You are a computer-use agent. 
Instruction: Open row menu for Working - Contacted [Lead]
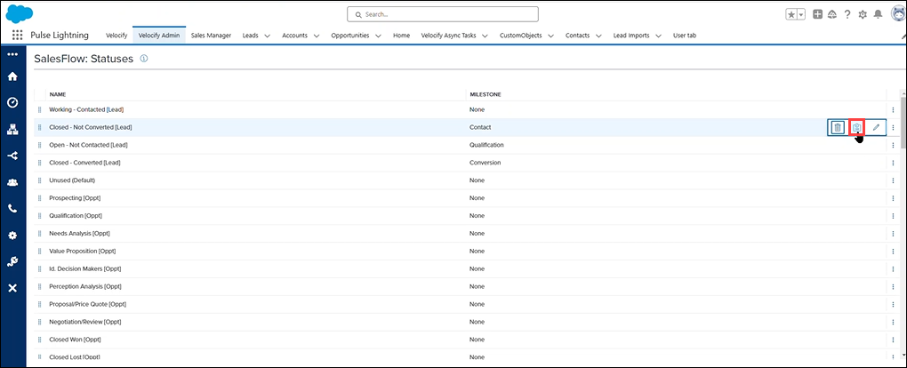[893, 110]
